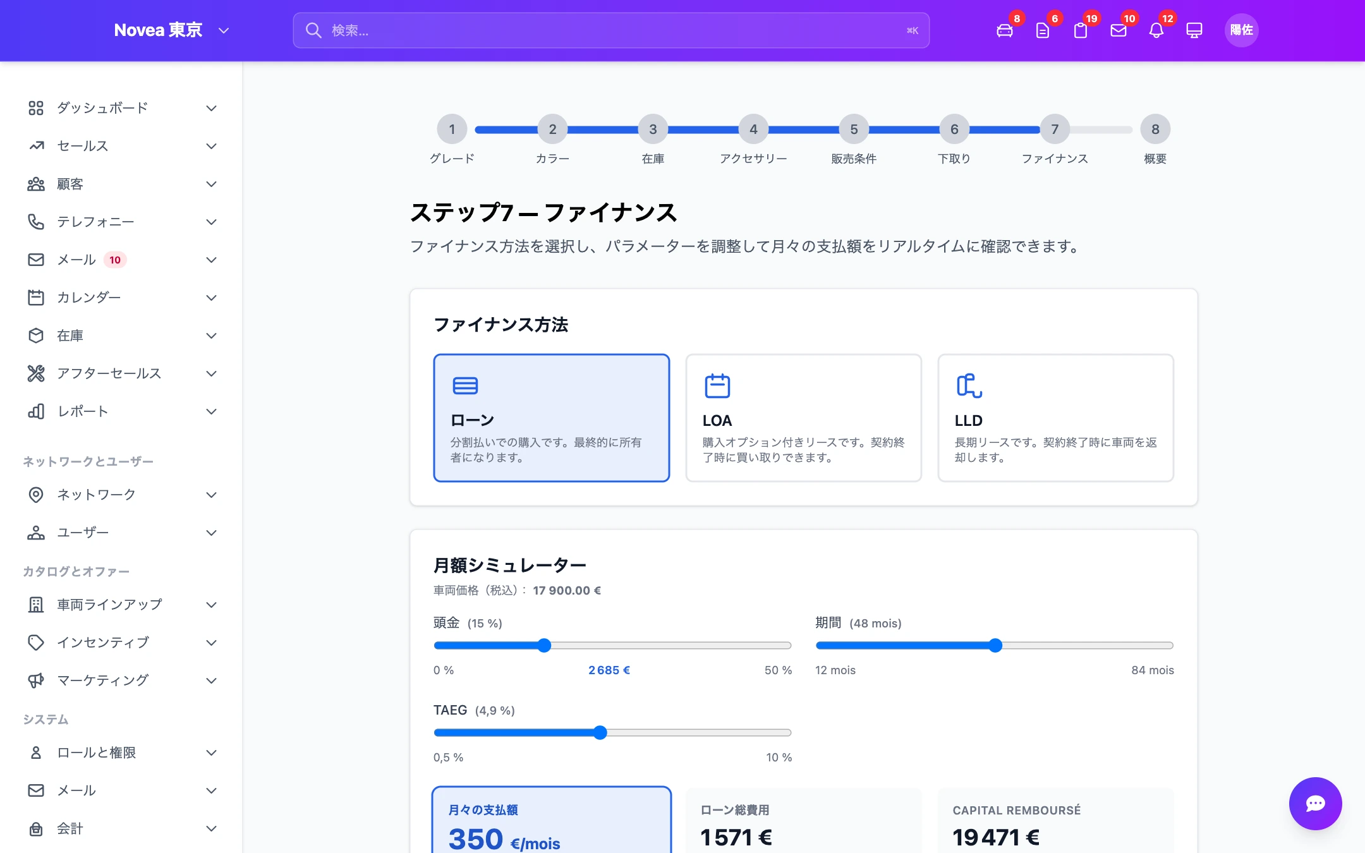The width and height of the screenshot is (1365, 853).
Task: Go to step 4 アクセサリー
Action: pos(753,130)
